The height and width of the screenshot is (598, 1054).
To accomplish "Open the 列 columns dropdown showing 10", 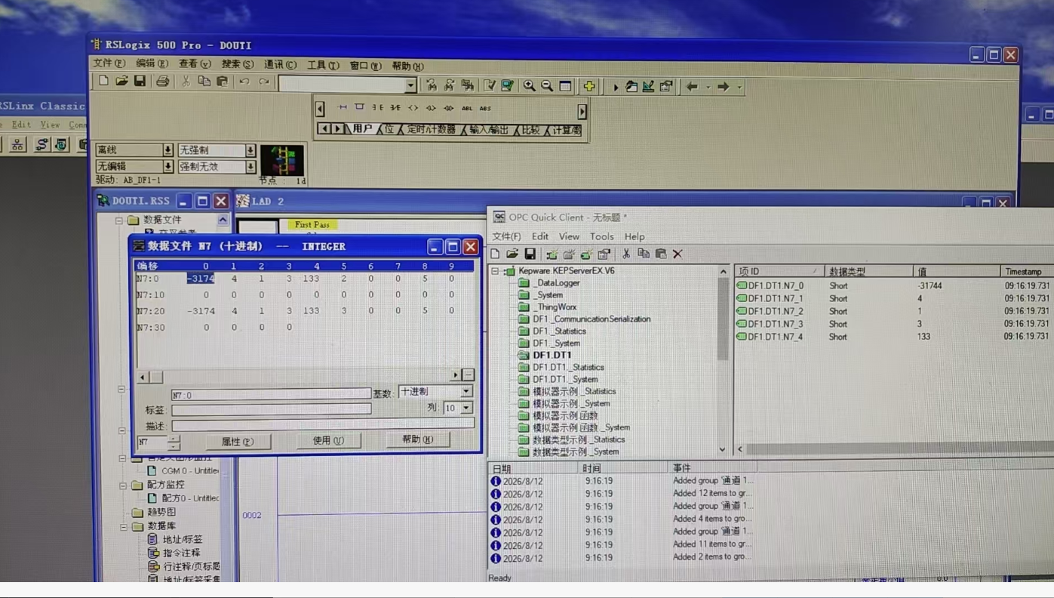I will pos(466,408).
